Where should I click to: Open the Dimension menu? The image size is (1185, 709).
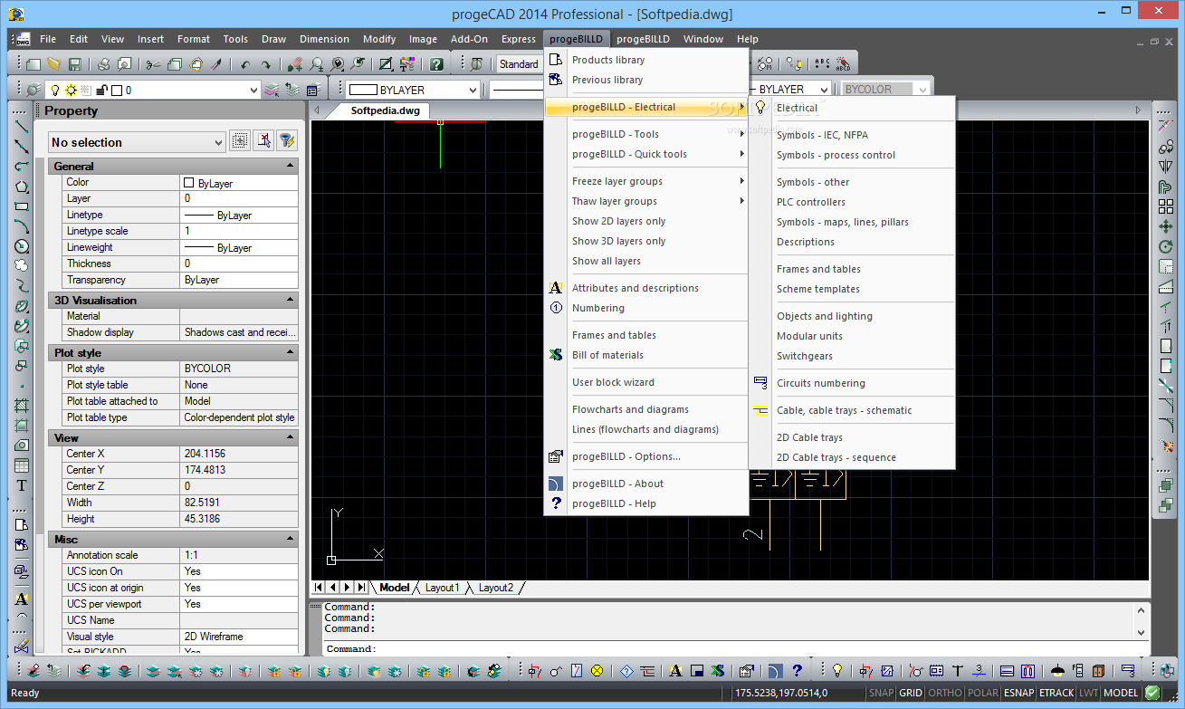[324, 39]
